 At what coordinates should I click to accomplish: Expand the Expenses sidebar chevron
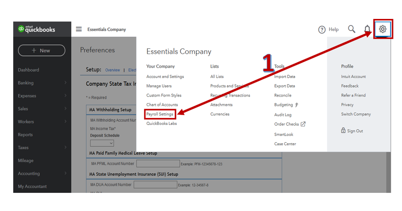65,95
